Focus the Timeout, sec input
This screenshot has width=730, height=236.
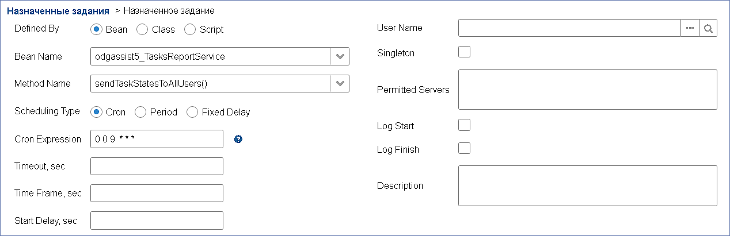[x=157, y=166]
